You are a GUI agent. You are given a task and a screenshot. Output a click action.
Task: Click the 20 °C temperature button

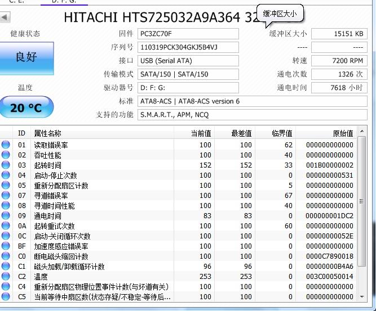pyautogui.click(x=26, y=107)
